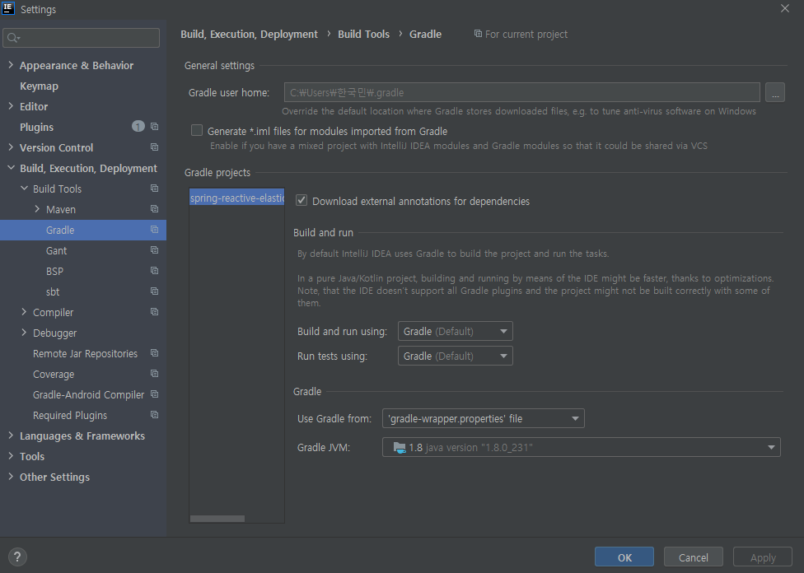Screen dimensions: 804x573
Task: Expand the Tools section
Action: point(11,455)
